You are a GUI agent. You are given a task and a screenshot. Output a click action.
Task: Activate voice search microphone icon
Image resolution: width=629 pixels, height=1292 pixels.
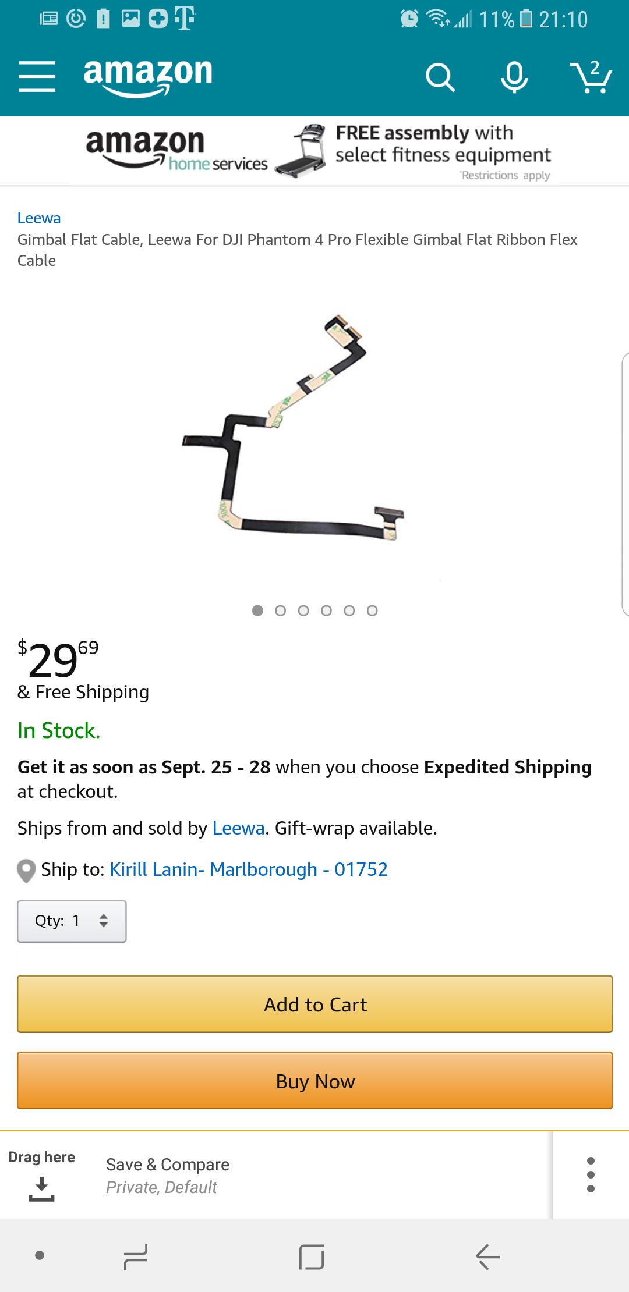[514, 77]
